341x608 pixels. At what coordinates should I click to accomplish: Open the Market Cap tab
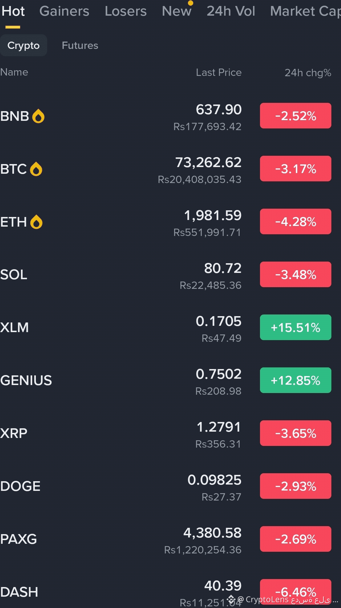click(305, 11)
